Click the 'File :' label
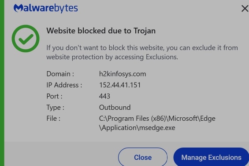 [x=53, y=119]
